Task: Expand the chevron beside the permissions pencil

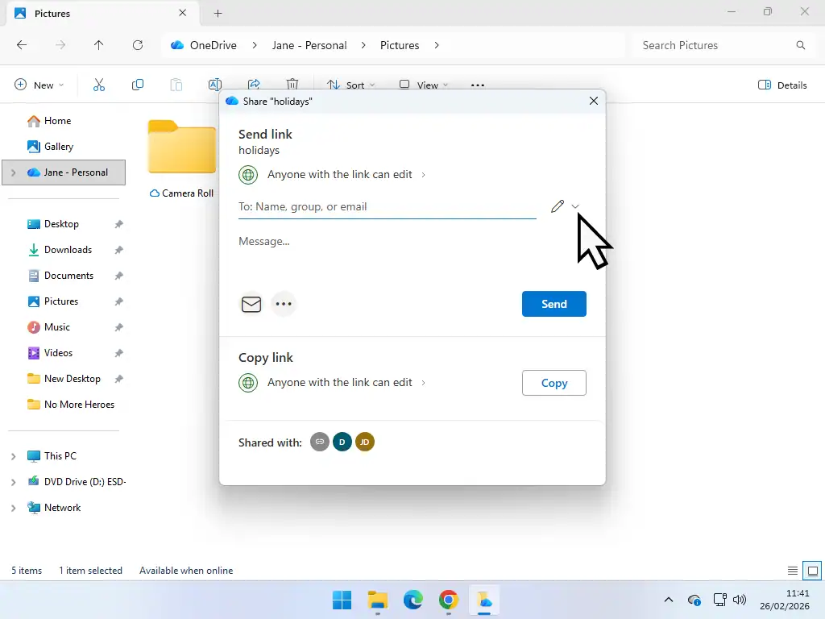Action: pos(575,206)
